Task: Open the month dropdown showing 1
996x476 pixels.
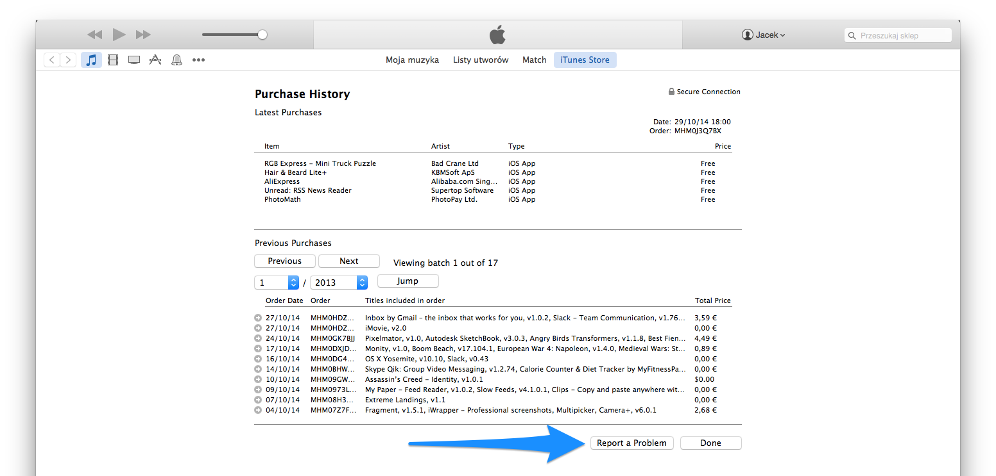Action: tap(277, 283)
